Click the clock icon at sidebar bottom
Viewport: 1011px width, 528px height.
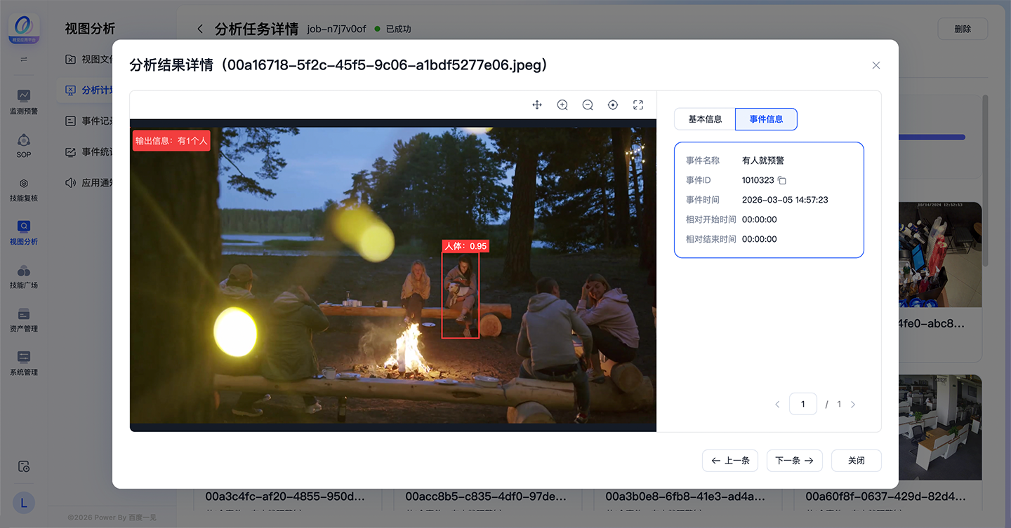(x=24, y=466)
